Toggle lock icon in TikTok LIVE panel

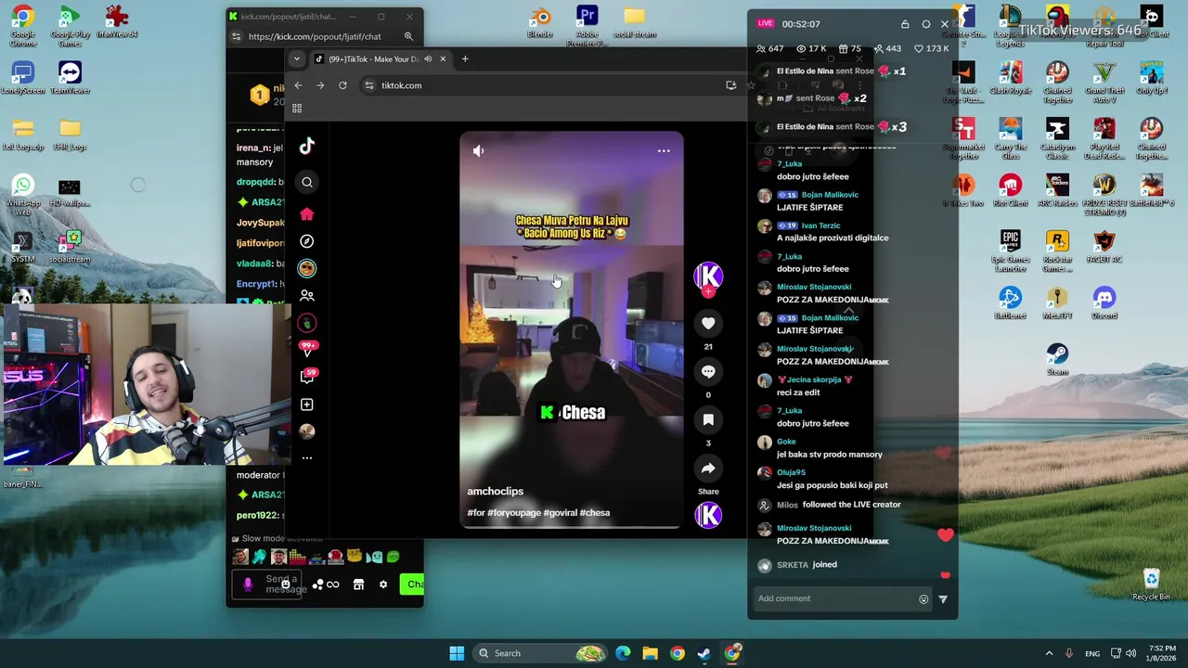(905, 24)
